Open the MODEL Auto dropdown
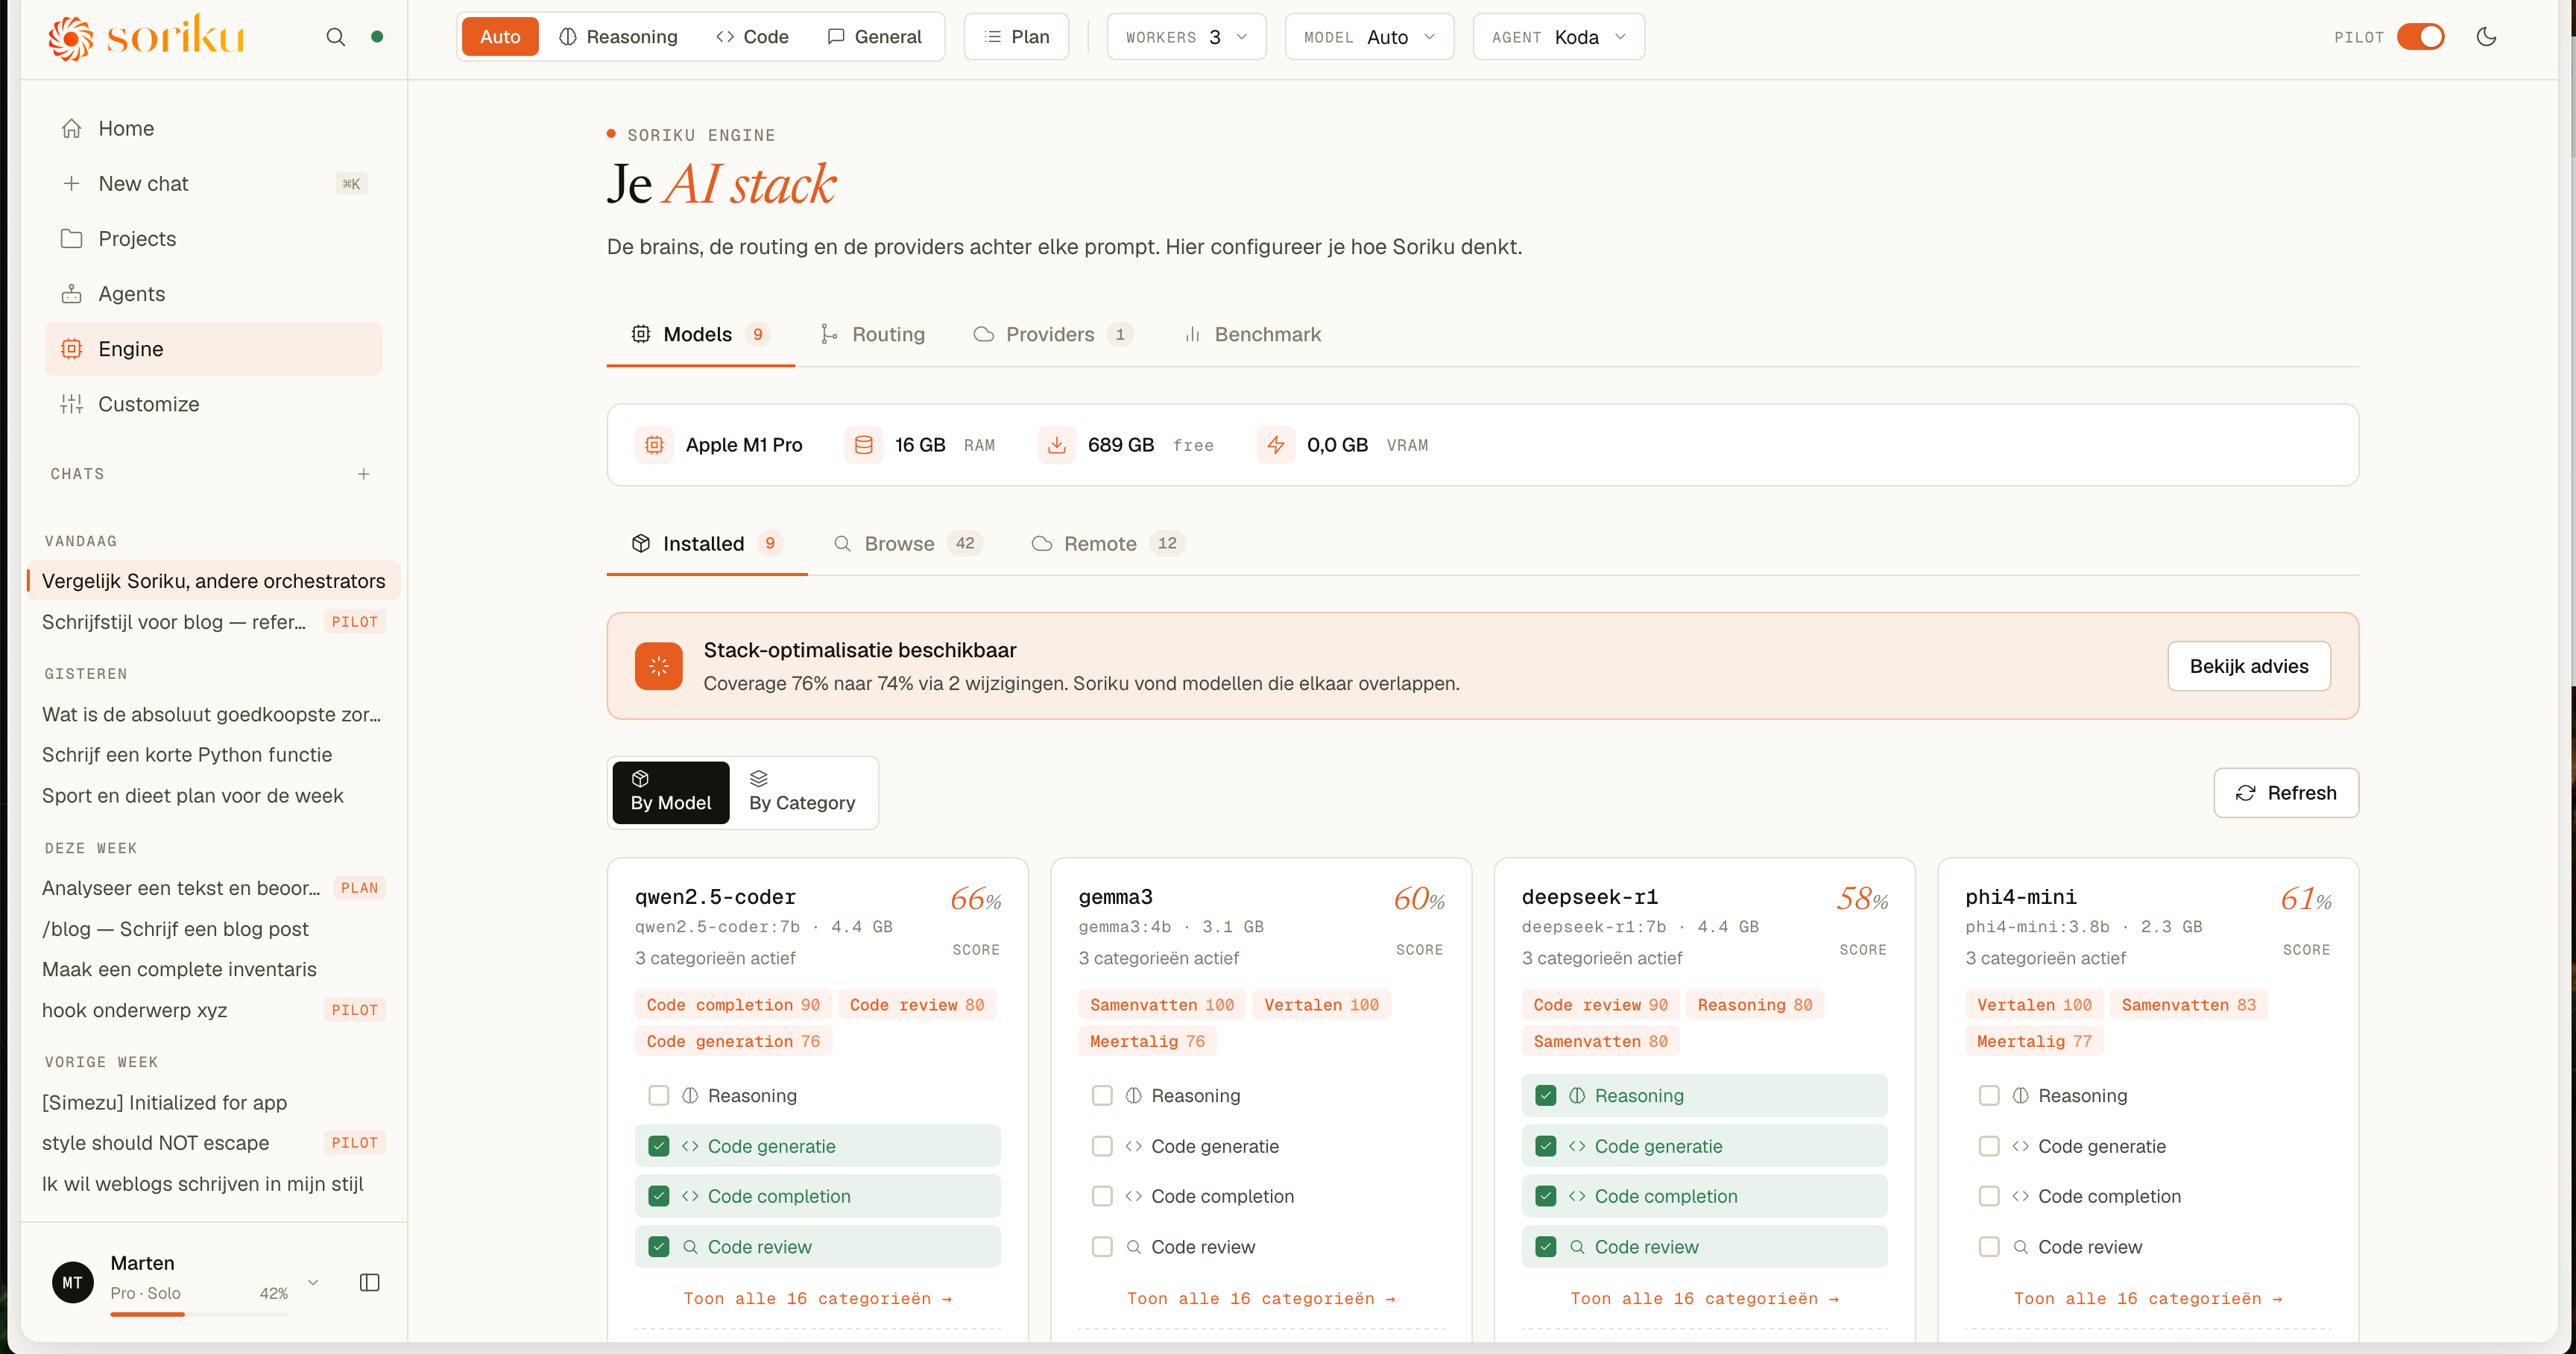The image size is (2576, 1354). [x=1369, y=37]
